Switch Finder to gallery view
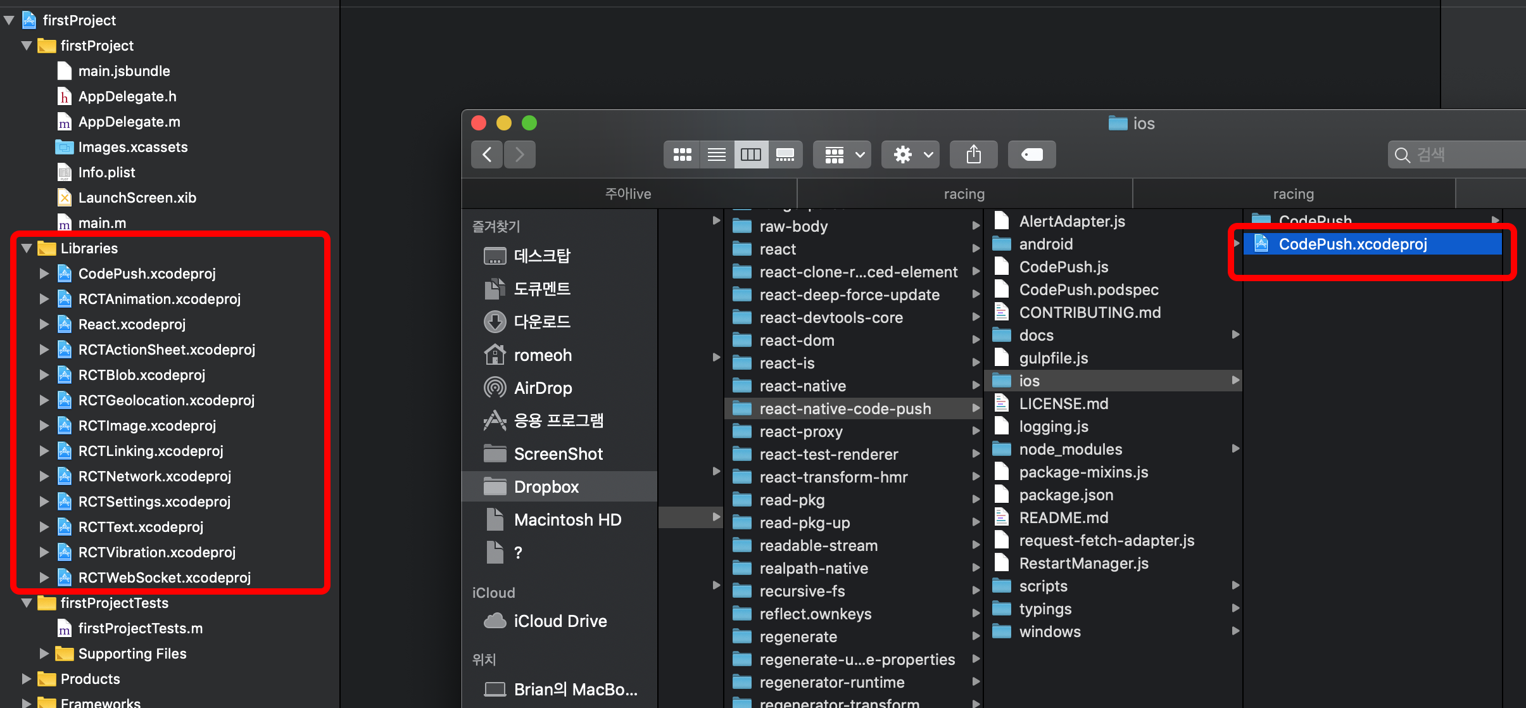 785,155
